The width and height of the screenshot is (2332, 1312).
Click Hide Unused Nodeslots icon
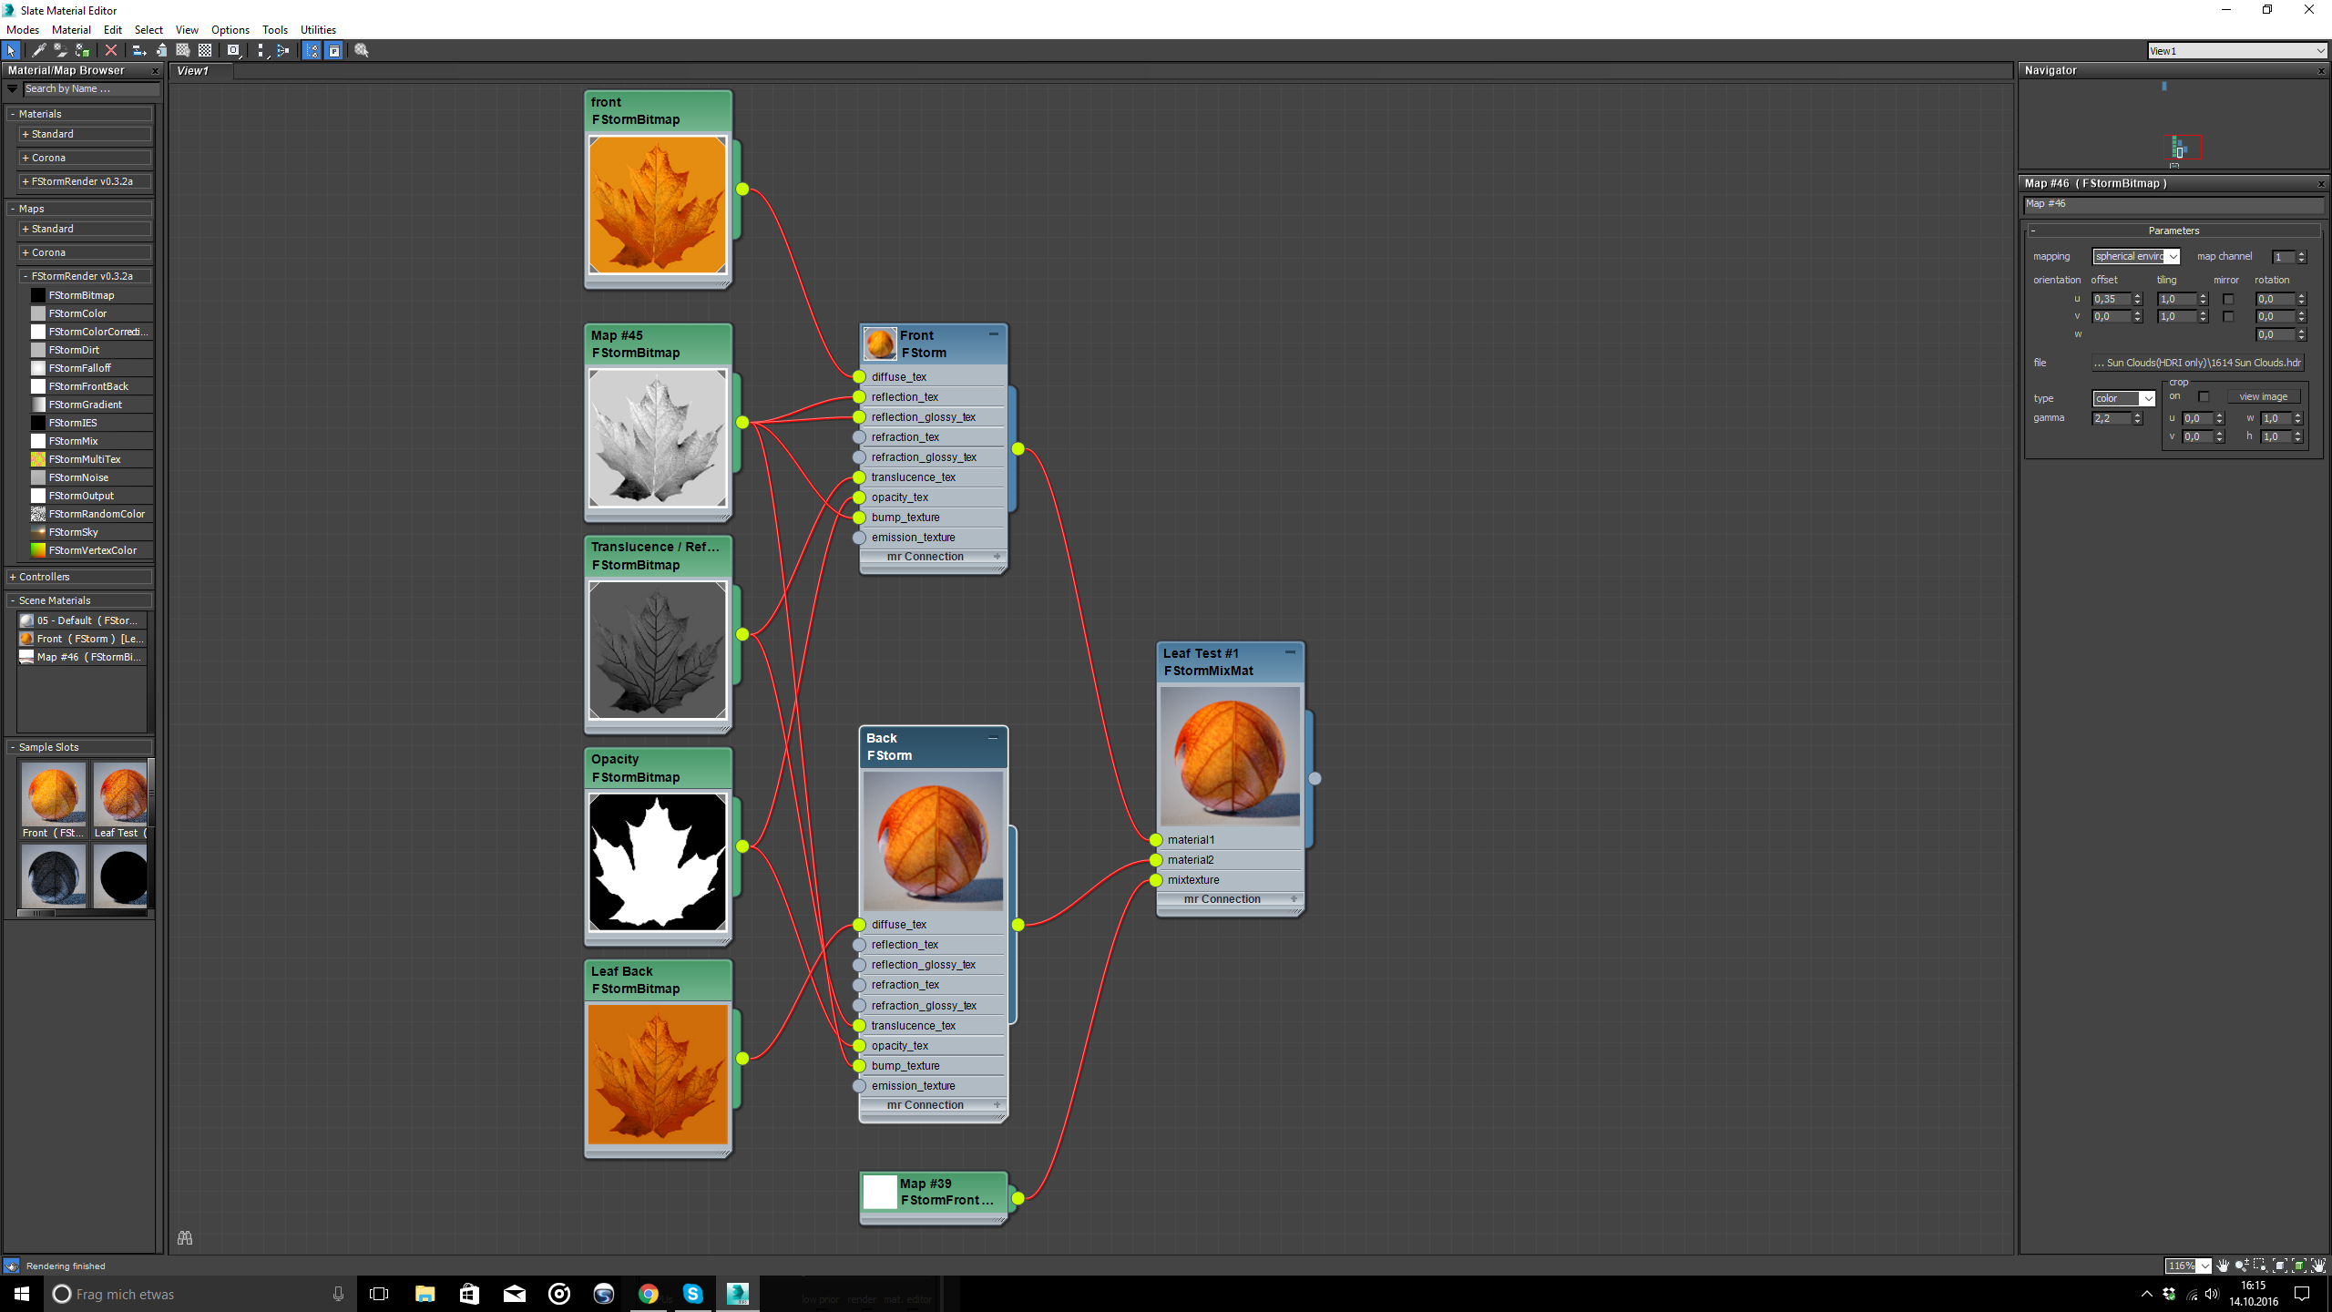pyautogui.click(x=161, y=51)
